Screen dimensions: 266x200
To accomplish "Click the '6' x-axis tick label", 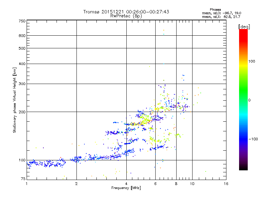I will click(x=155, y=184).
